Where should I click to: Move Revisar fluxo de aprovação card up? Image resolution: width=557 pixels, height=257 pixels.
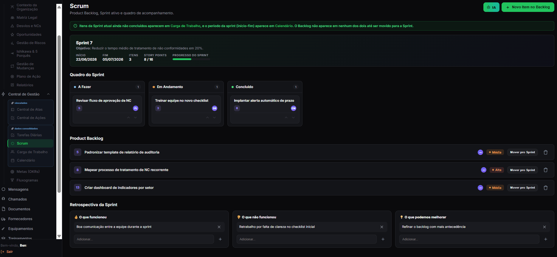point(128,118)
